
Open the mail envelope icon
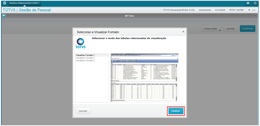pos(248,3)
